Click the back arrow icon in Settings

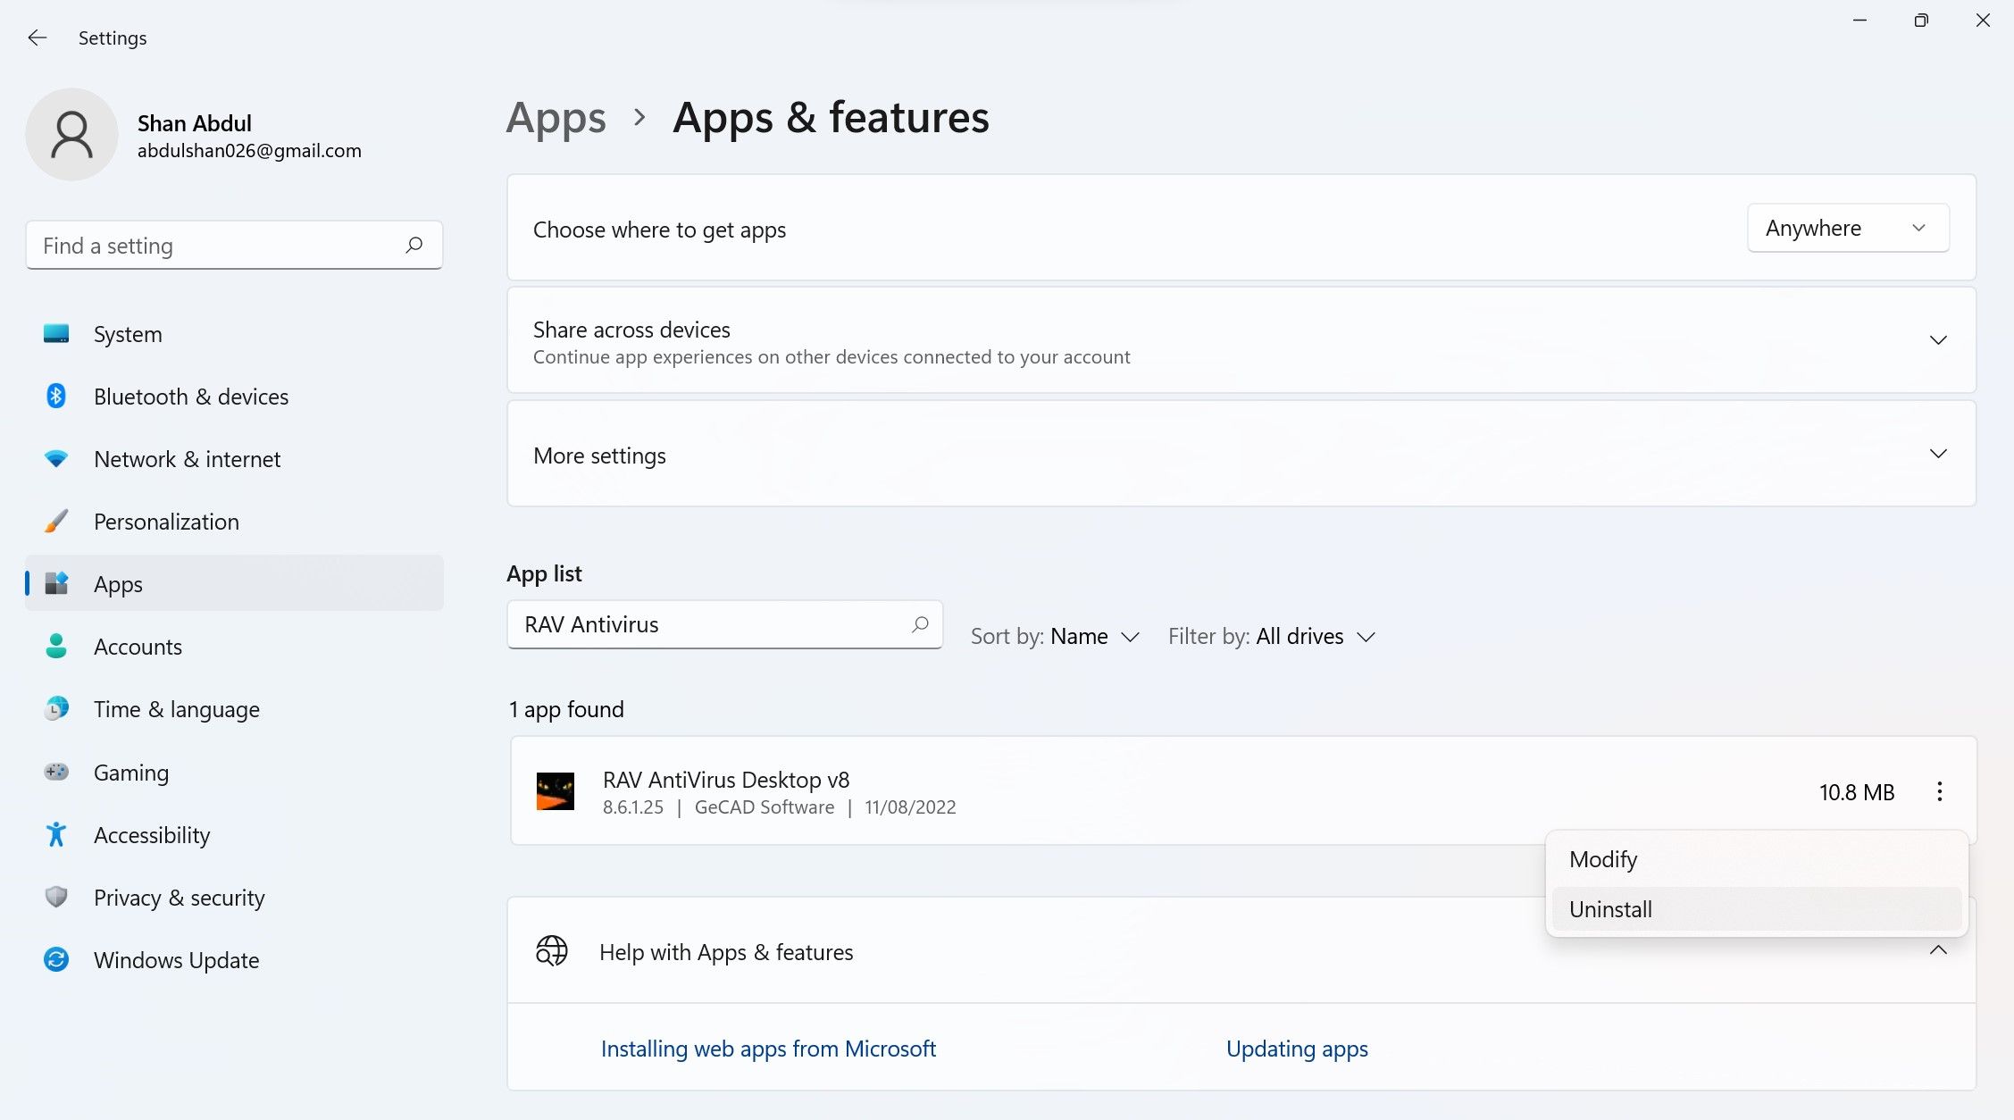[38, 38]
